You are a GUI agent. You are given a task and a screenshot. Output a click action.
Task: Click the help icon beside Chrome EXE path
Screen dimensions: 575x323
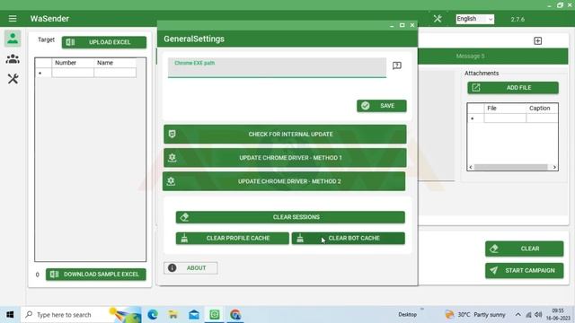coord(397,65)
